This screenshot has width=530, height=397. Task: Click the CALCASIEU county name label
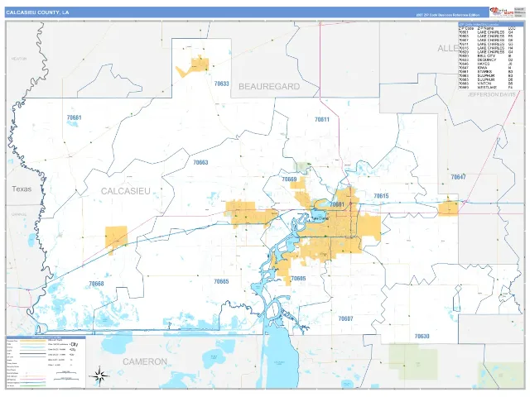pyautogui.click(x=126, y=191)
